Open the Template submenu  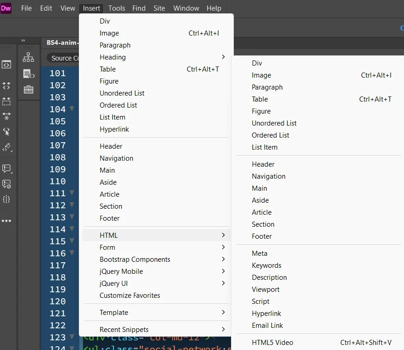[x=156, y=313]
